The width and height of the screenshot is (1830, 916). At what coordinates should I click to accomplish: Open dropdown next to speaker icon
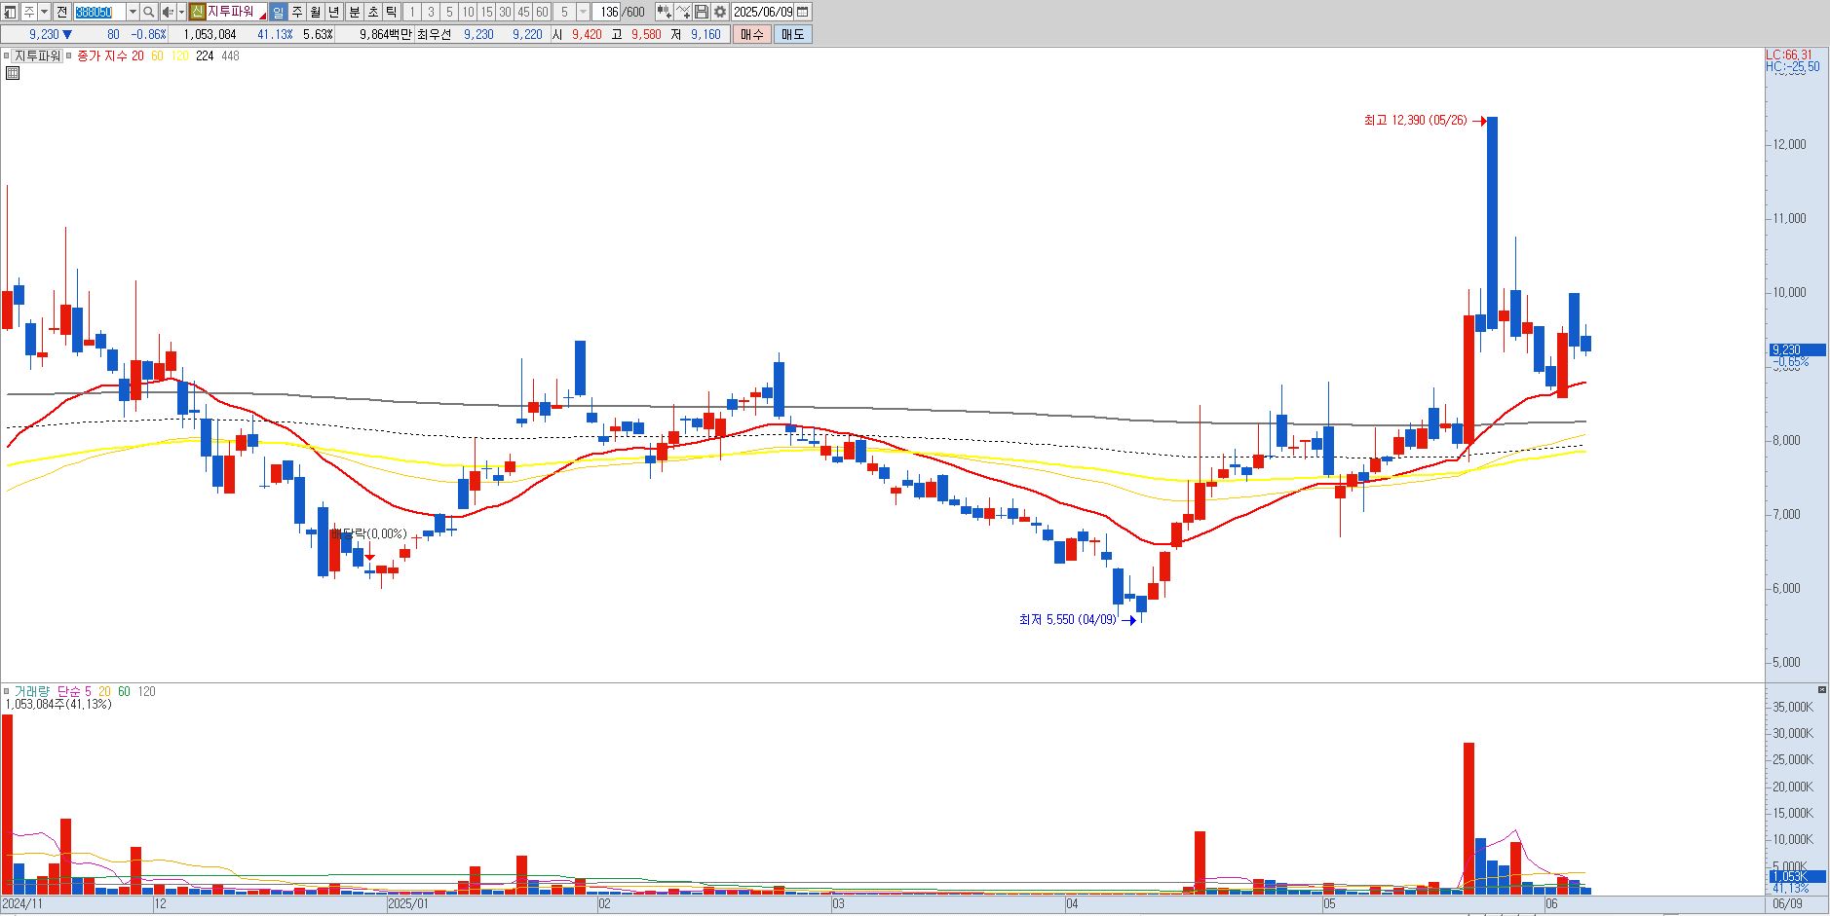point(182,12)
